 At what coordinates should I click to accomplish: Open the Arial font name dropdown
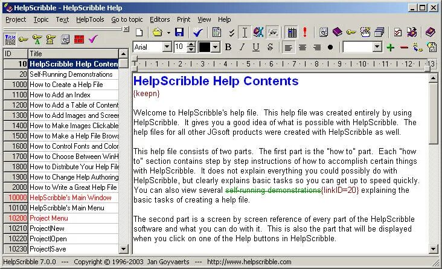point(167,47)
